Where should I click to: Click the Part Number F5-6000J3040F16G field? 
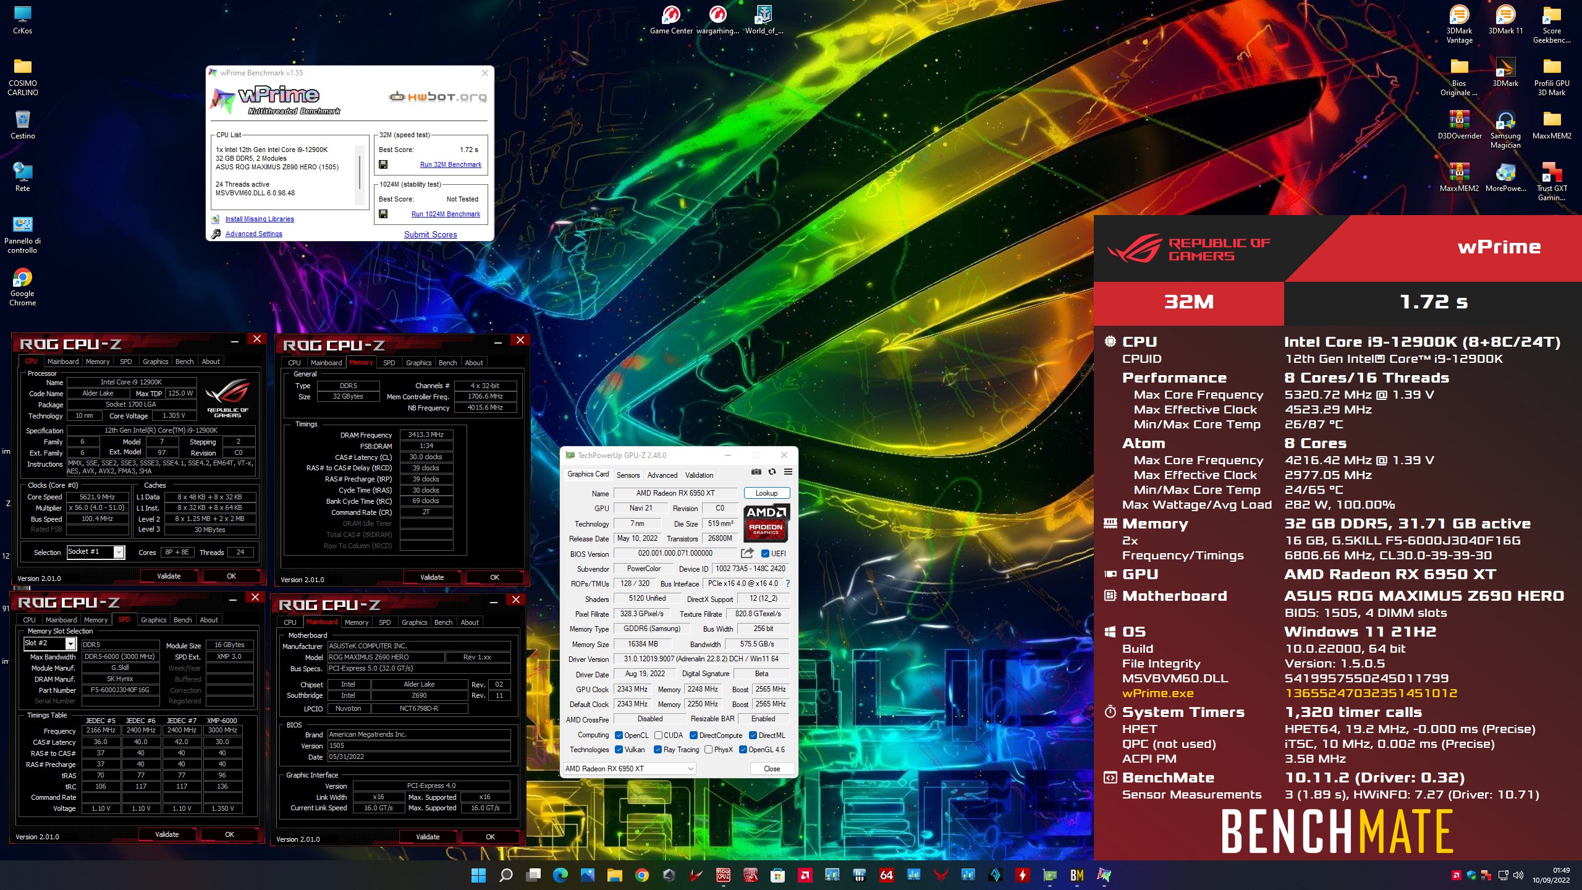[120, 690]
